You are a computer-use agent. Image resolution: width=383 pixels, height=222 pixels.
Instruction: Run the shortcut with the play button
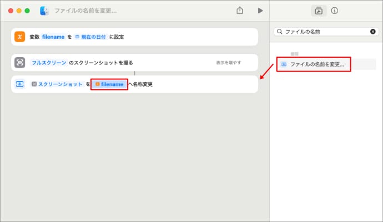(x=260, y=11)
